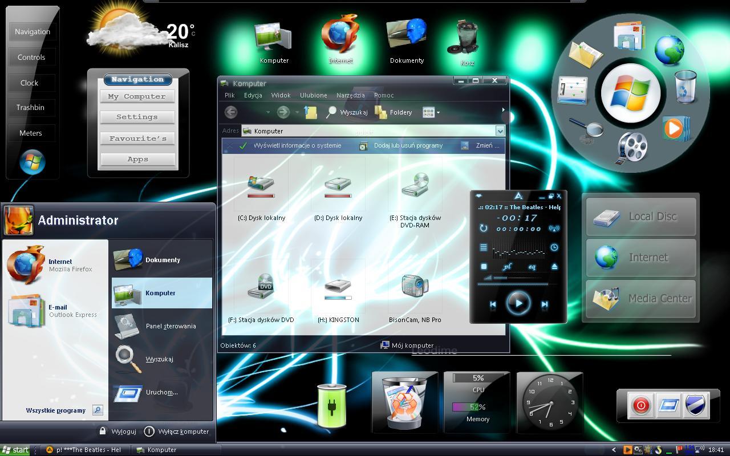Click Wszystkie programy in start menu
Image resolution: width=730 pixels, height=456 pixels.
pyautogui.click(x=55, y=410)
